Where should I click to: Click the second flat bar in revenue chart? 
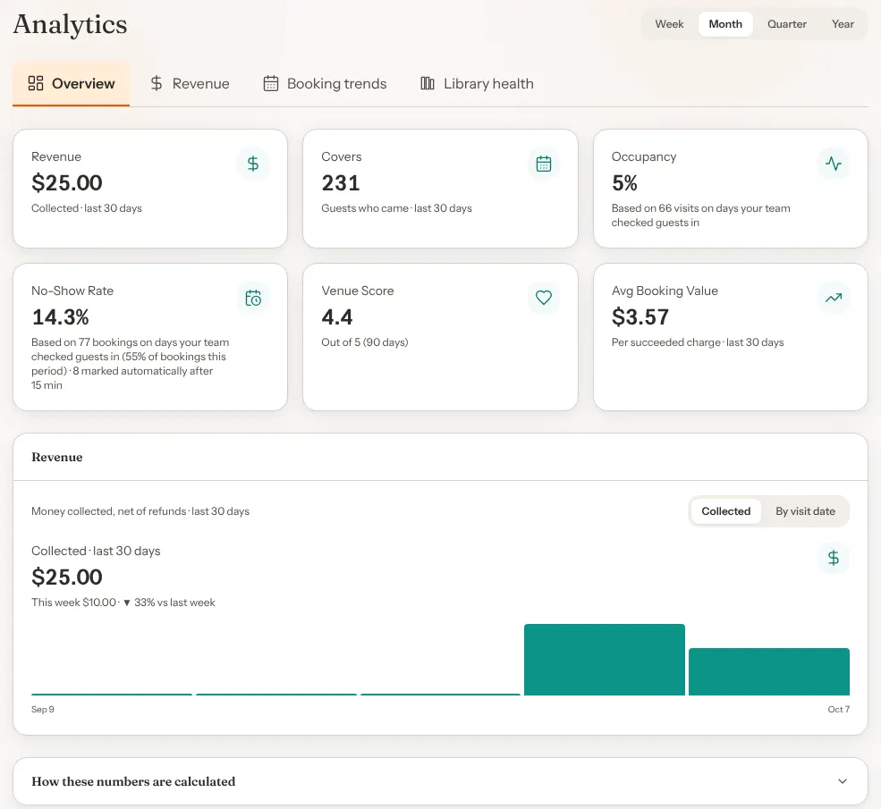(x=276, y=695)
